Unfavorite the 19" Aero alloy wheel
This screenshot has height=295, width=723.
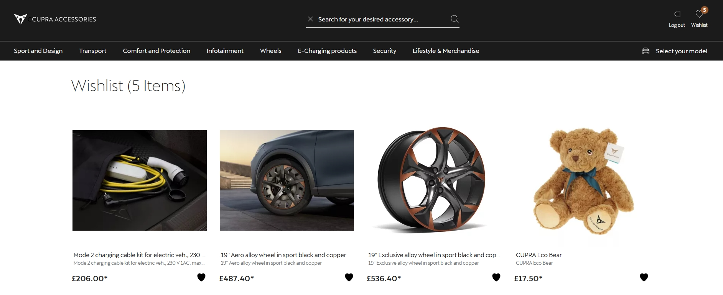349,277
